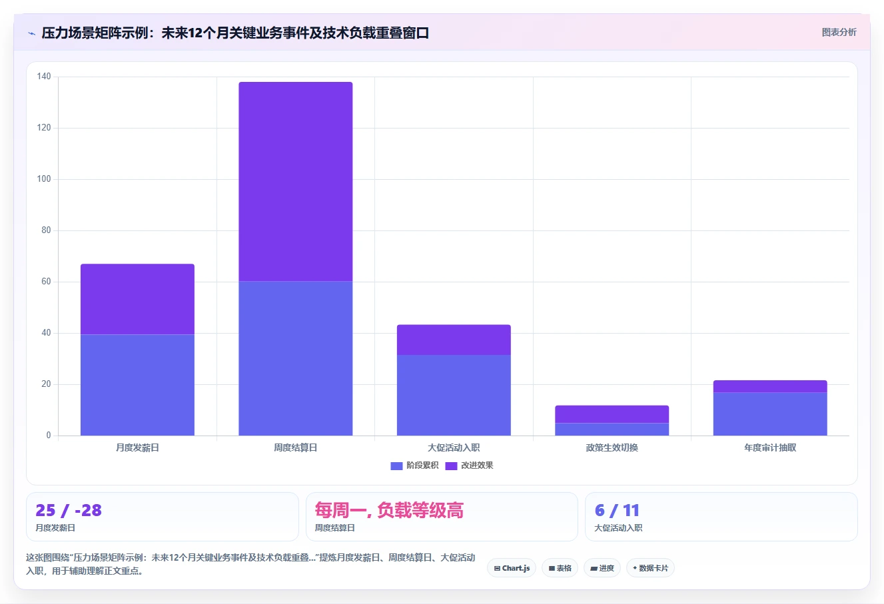This screenshot has width=884, height=604.
Task: Click the blue 阶段累积 legend color box
Action: click(x=396, y=466)
